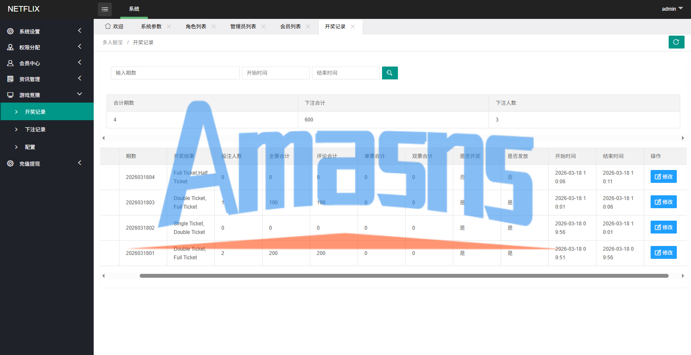Screen dimensions: 691x355
Task: Close the 系统参数 tab
Action: (169, 27)
